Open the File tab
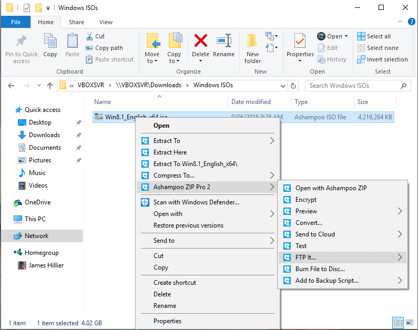Image resolution: width=418 pixels, height=330 pixels. [16, 22]
